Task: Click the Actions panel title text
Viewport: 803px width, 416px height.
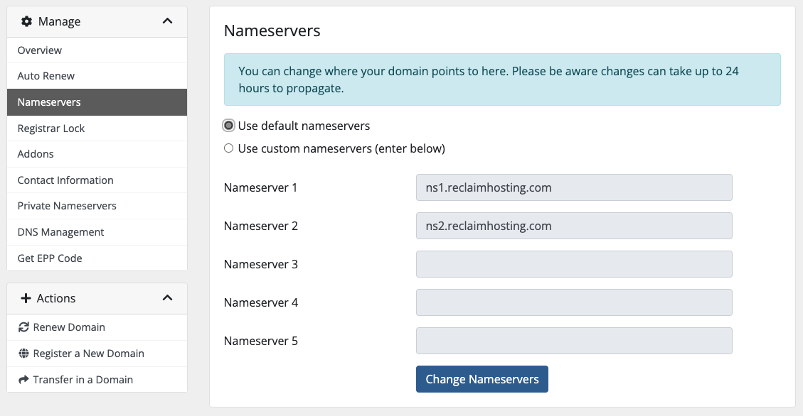Action: pyautogui.click(x=55, y=298)
